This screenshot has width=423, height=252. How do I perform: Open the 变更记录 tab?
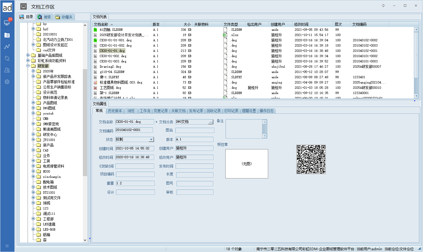coord(161,111)
